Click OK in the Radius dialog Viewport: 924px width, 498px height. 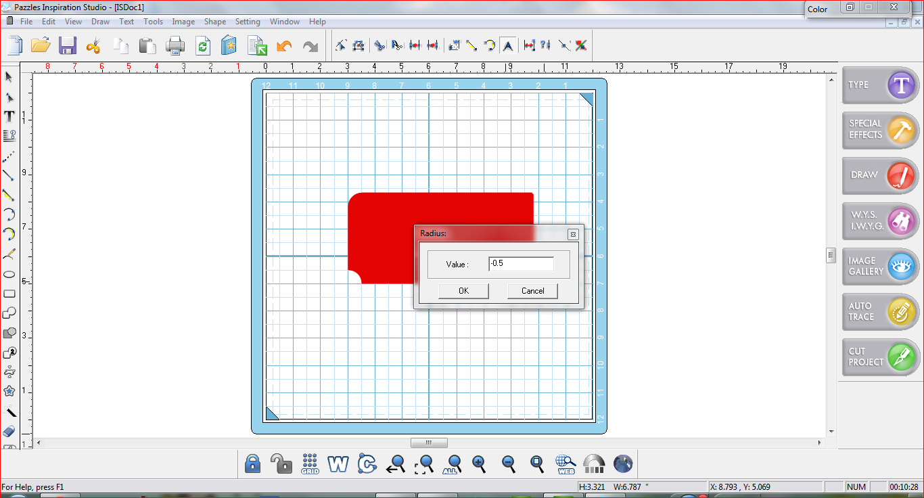point(463,291)
